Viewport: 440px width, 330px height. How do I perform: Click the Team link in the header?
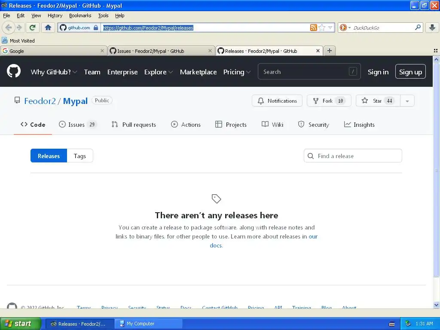point(92,72)
